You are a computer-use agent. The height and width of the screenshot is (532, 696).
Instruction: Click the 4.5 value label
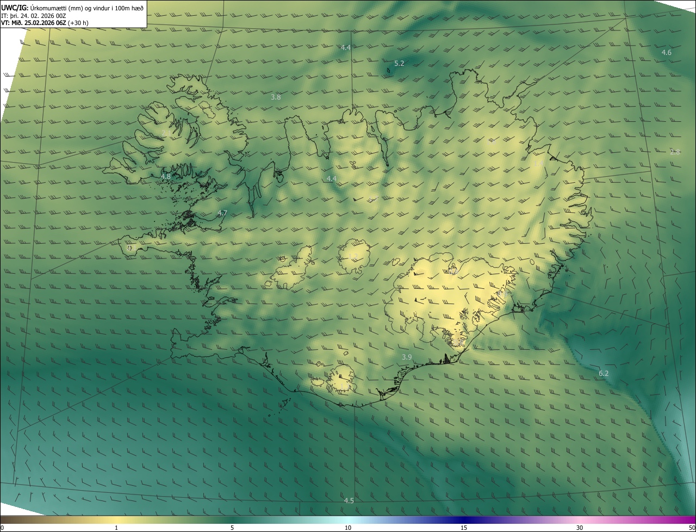tap(349, 501)
